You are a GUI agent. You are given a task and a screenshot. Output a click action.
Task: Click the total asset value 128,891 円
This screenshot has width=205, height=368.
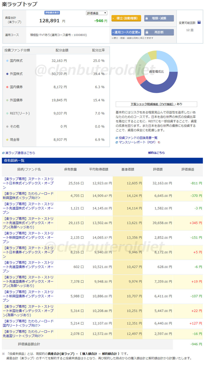pyautogui.click(x=52, y=21)
